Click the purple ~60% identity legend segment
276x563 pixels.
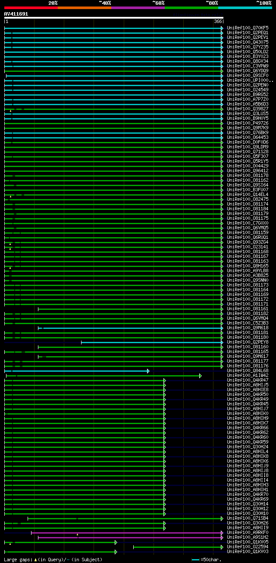pos(138,7)
